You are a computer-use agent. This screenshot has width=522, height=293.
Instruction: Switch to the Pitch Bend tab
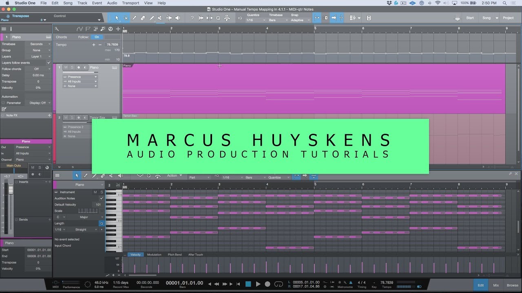click(x=175, y=255)
